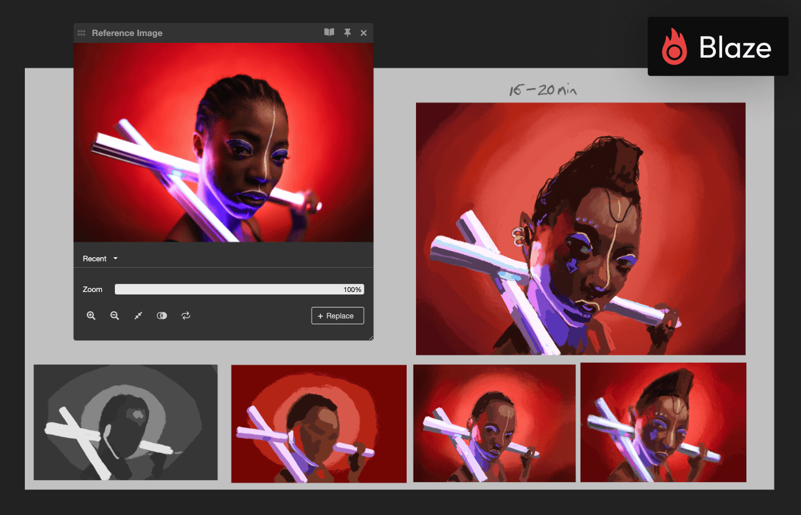The image size is (801, 515).
Task: Select the bottom-right final refined painting
Action: (x=663, y=422)
